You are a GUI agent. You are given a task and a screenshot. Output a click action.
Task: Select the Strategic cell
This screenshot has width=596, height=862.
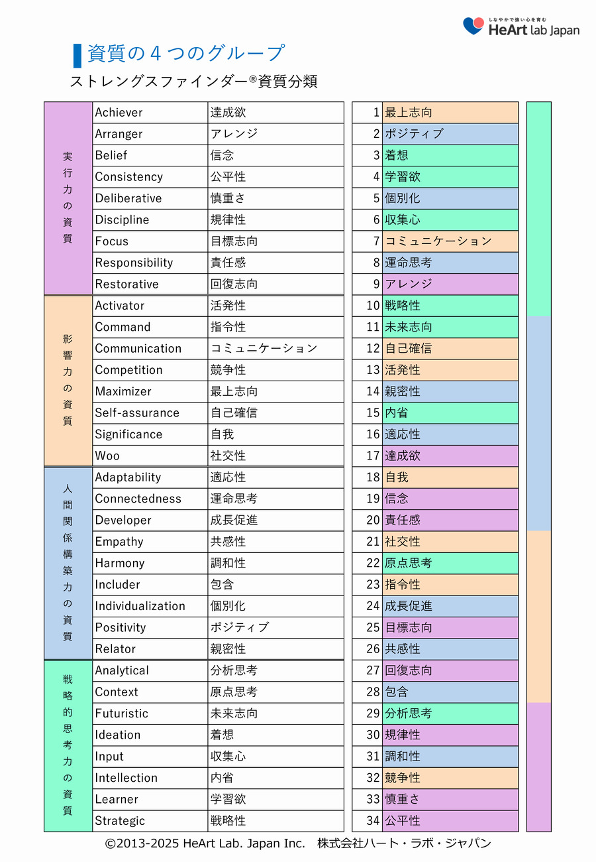click(x=150, y=820)
